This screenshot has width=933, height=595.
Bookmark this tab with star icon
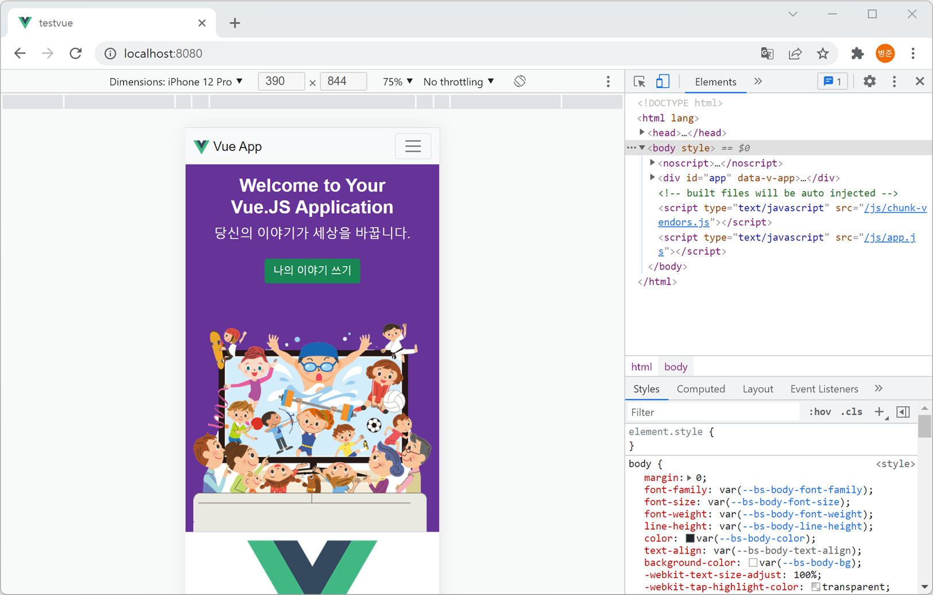[823, 53]
